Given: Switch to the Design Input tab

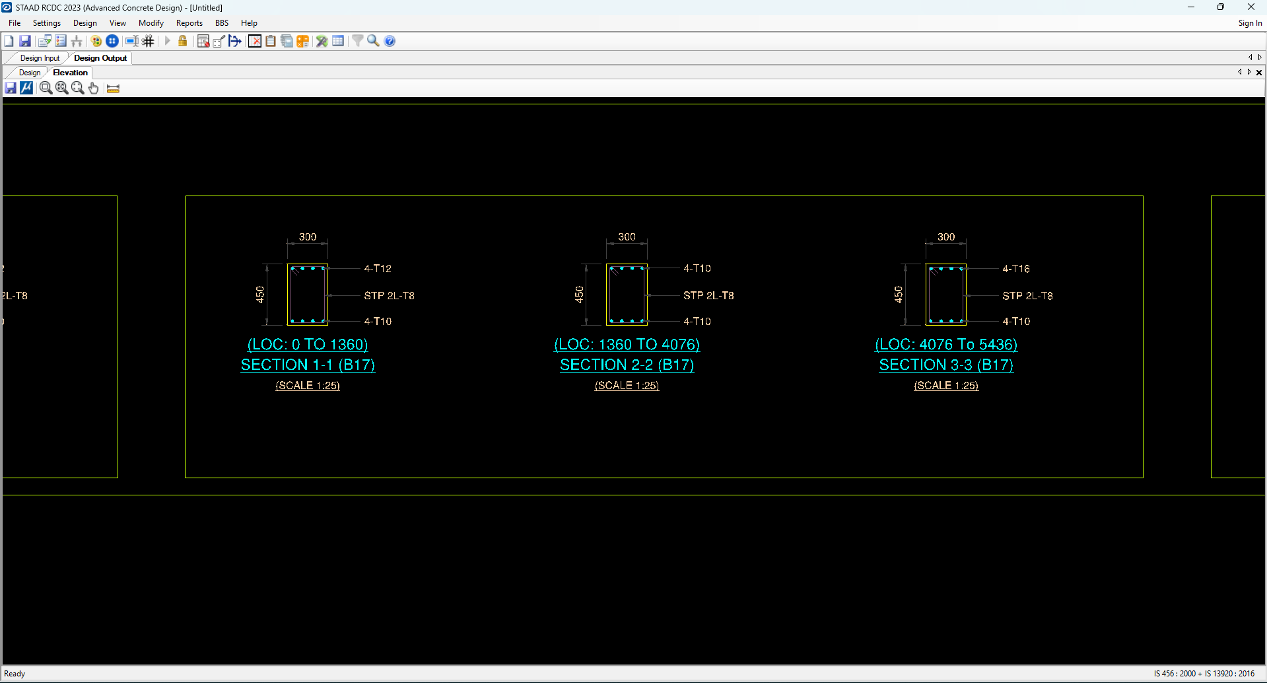Looking at the screenshot, I should (x=40, y=58).
